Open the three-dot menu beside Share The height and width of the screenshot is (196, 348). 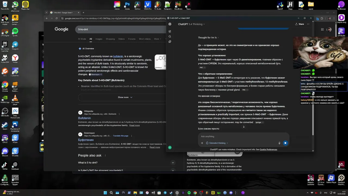(308, 24)
